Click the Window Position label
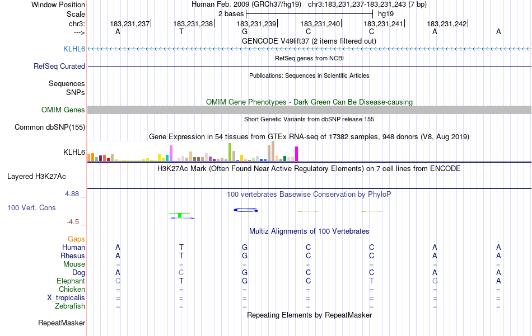 58,4
